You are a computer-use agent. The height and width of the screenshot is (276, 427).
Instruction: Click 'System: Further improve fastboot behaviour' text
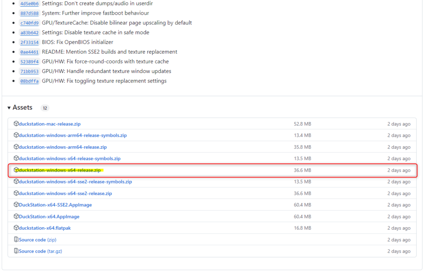[95, 13]
